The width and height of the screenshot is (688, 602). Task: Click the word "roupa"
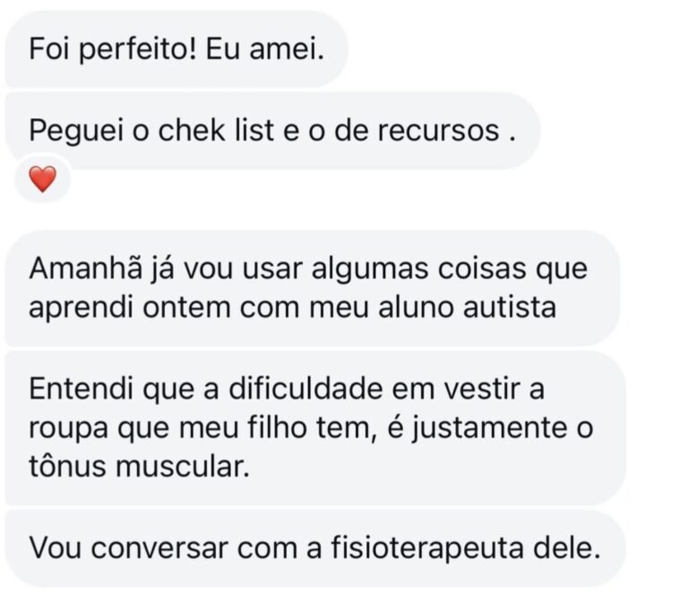pyautogui.click(x=63, y=429)
